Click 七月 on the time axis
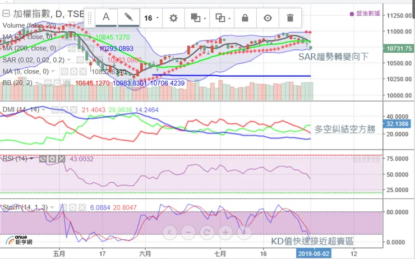The image size is (415, 259). 220,253
